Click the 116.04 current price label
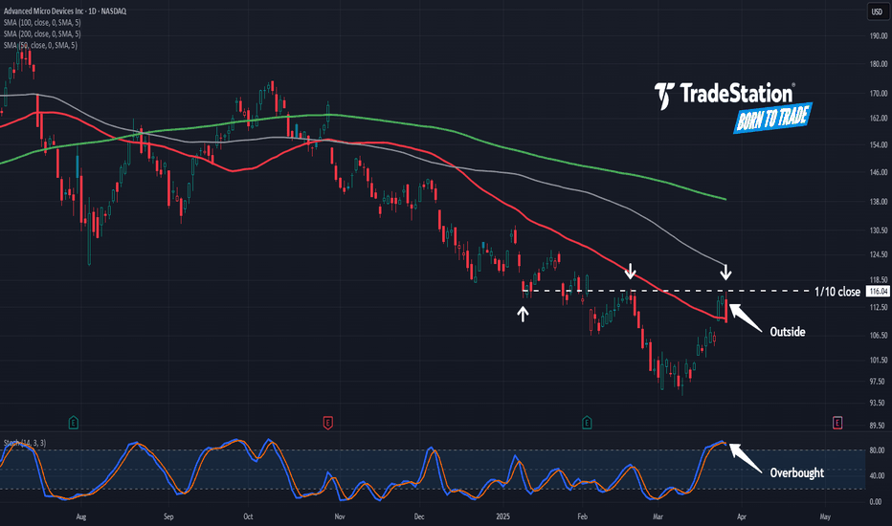892x526 pixels. pos(878,291)
